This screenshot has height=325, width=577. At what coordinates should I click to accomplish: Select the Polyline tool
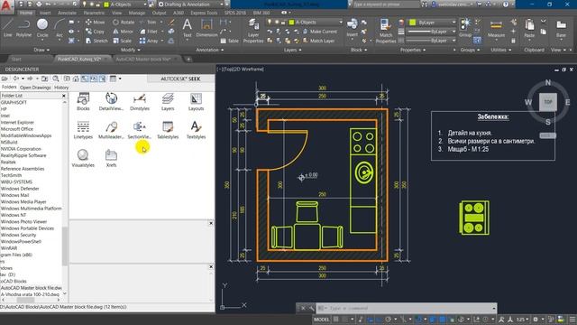[23, 28]
